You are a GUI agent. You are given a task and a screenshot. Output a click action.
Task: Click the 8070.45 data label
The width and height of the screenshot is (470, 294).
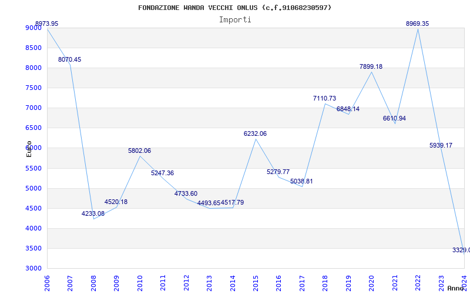[x=69, y=59]
